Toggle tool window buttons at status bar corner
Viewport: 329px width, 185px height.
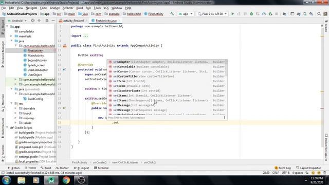tap(3, 173)
